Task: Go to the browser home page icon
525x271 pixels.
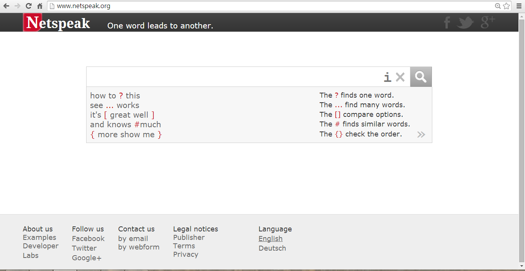Action: 40,6
